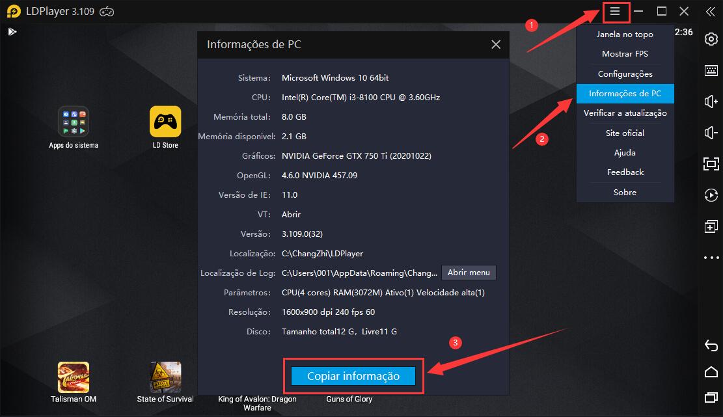Click the Parâmetros value CPU(4 cores)
This screenshot has width=723, height=417.
pos(383,293)
